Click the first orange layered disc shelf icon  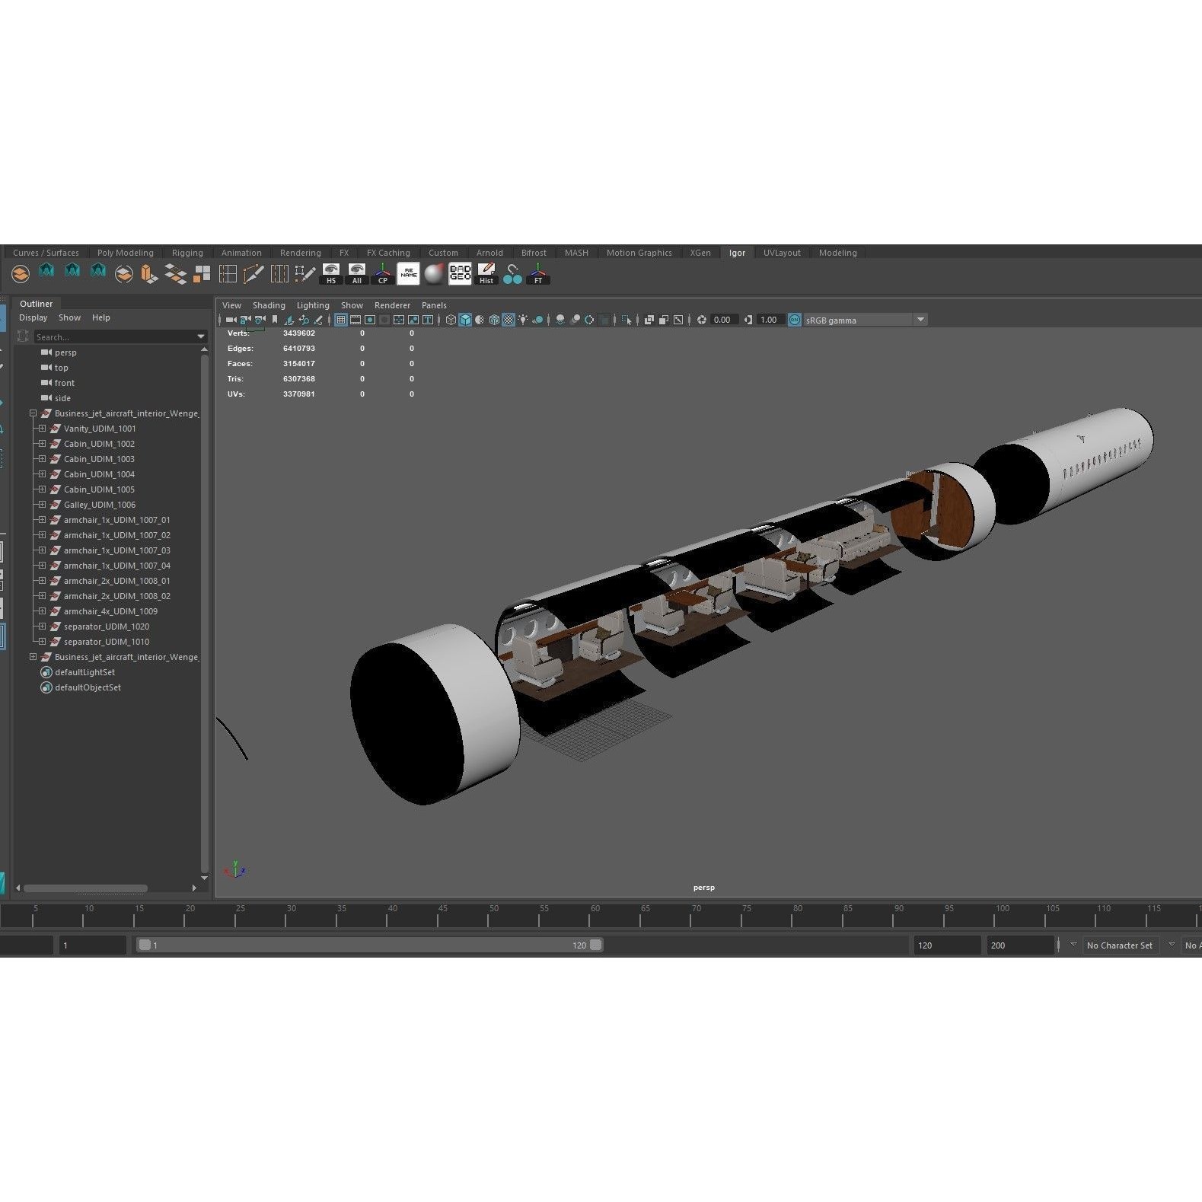click(x=21, y=274)
